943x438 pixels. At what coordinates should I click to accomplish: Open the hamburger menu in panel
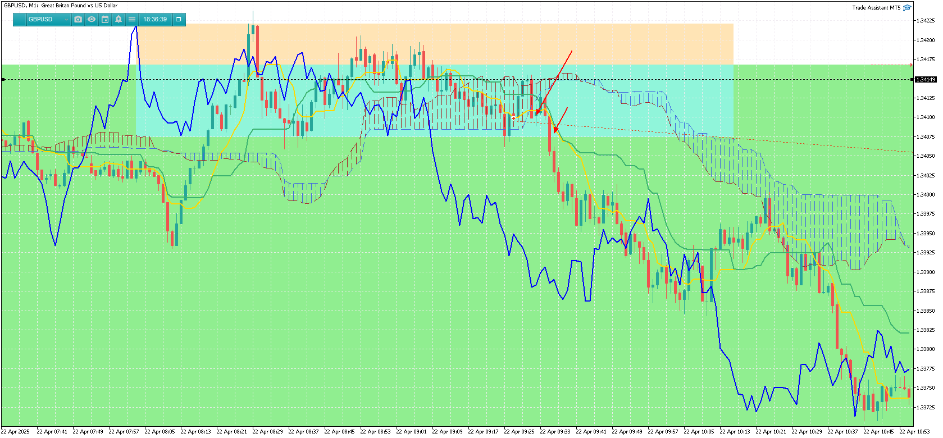click(132, 19)
